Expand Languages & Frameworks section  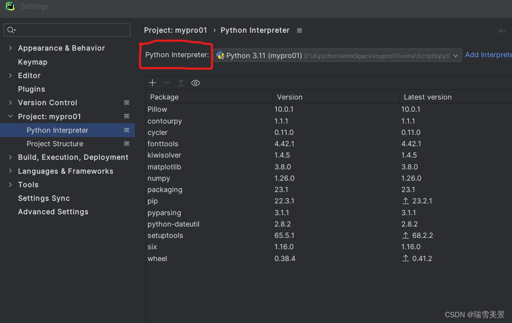coord(11,171)
